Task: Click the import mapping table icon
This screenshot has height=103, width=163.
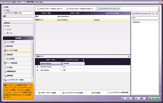Action: pyautogui.click(x=38, y=9)
